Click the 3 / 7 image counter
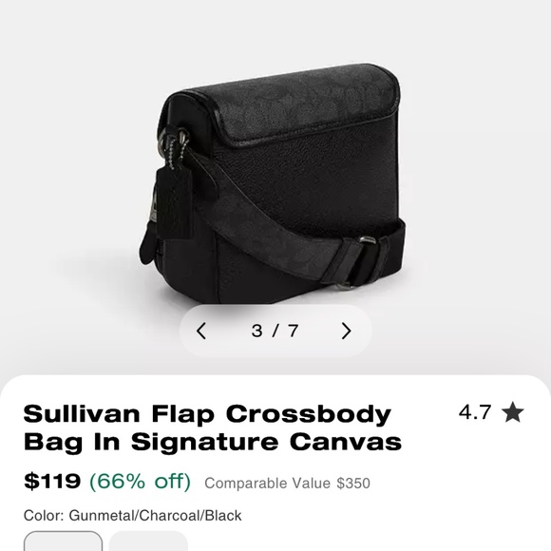The image size is (551, 551). 275,331
